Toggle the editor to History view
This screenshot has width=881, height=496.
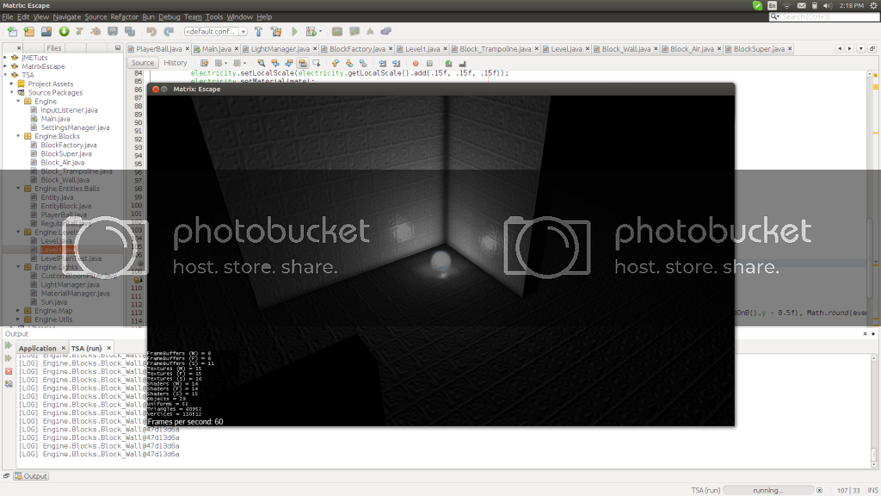pyautogui.click(x=175, y=63)
